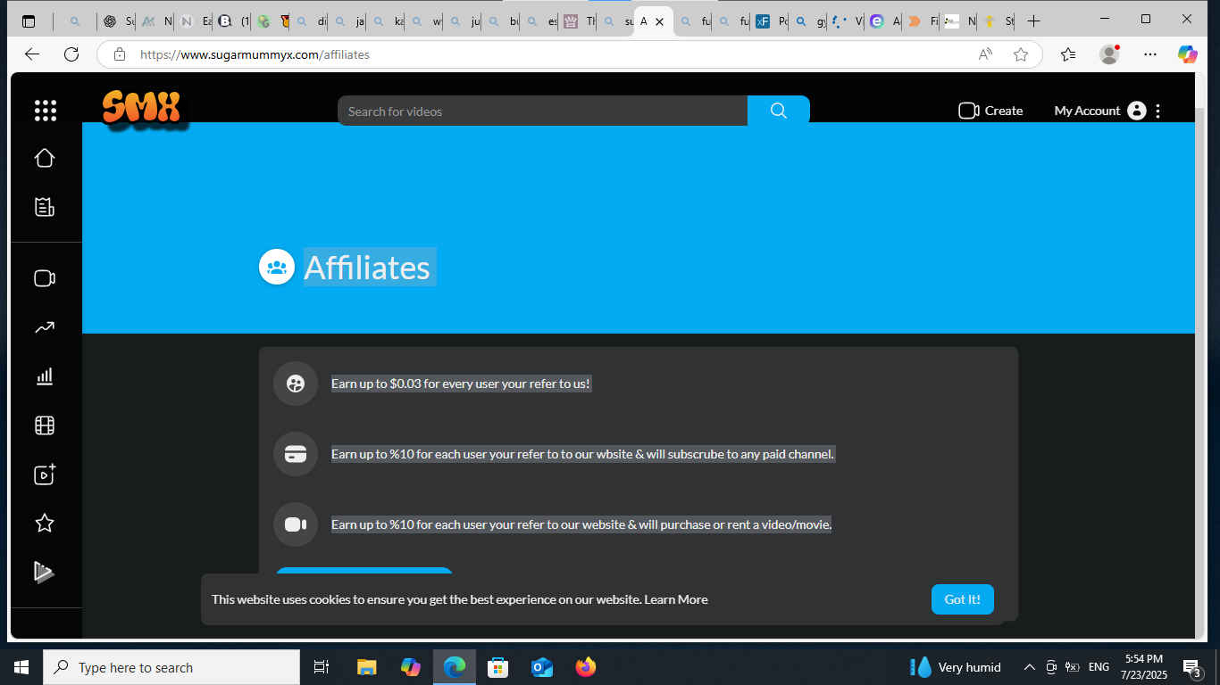
Task: View site information via the lock icon
Action: [120, 54]
